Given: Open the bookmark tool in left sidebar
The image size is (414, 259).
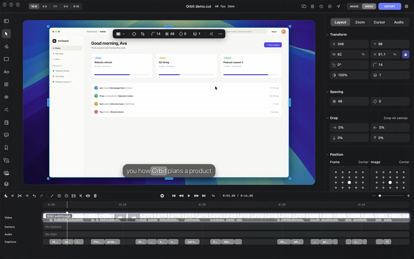Looking at the screenshot, I should point(6,148).
